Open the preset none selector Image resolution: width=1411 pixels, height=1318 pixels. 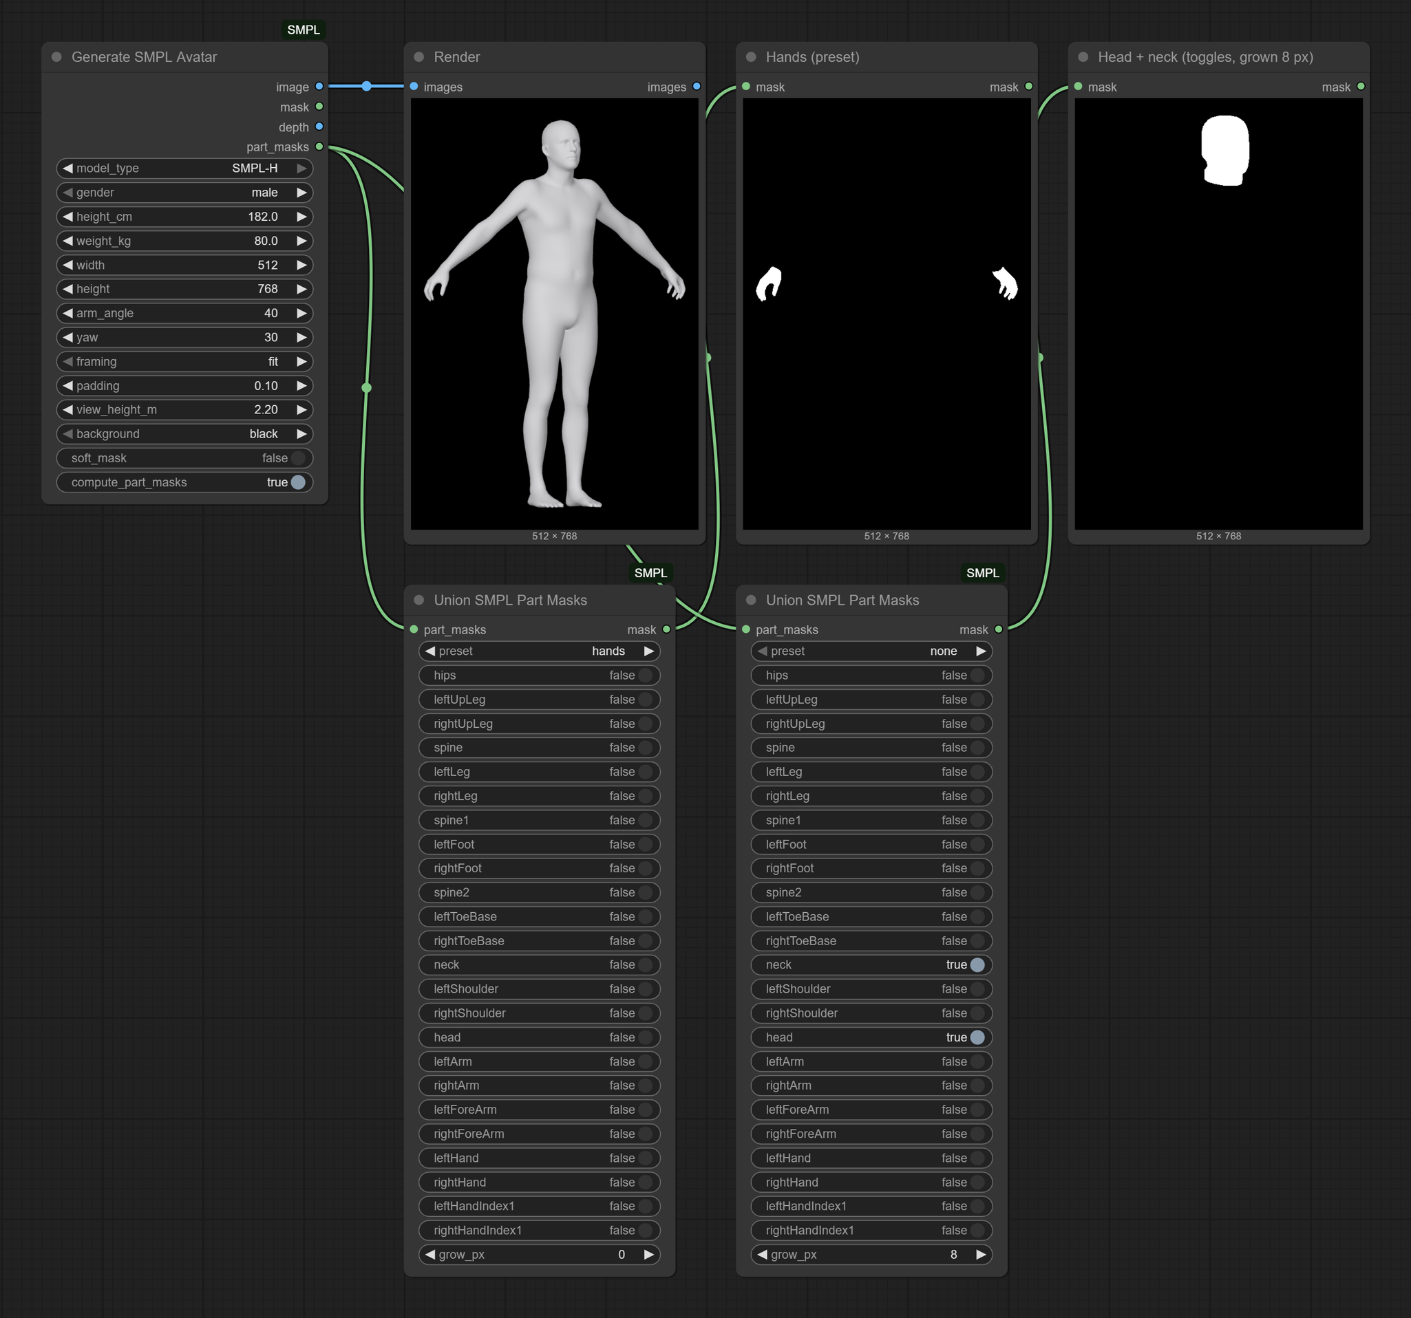point(871,651)
